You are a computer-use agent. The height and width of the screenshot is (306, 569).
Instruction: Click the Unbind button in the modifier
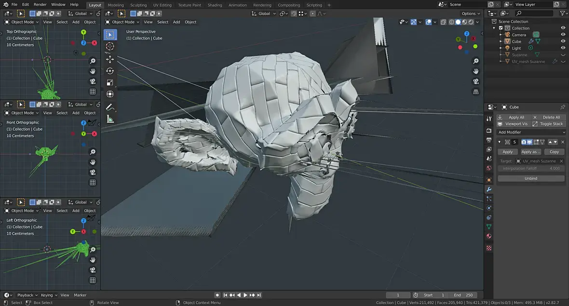531,178
